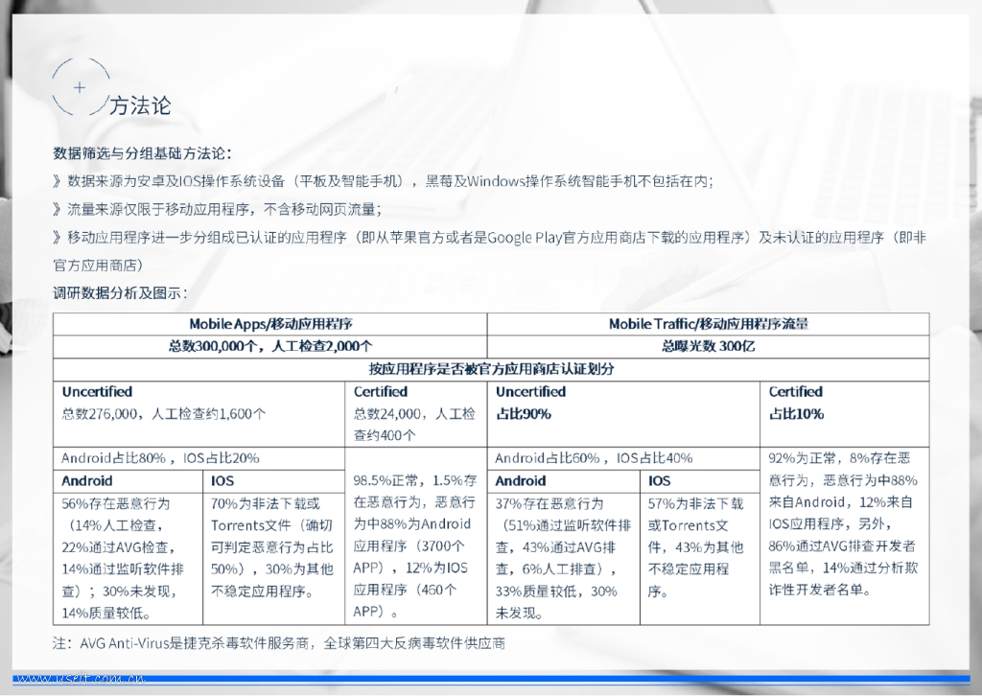Select the heading 调研数据分析及图示
The height and width of the screenshot is (696, 982).
pyautogui.click(x=120, y=293)
